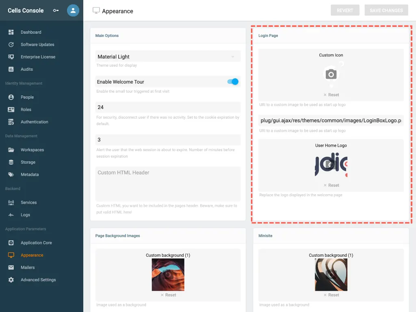Screen dimensions: 416x312
Task: Select People in Identity Management
Action: coord(27,97)
